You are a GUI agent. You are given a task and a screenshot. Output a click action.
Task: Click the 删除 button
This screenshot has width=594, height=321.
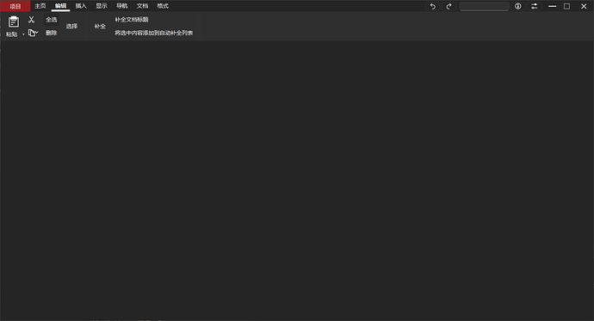(x=52, y=33)
